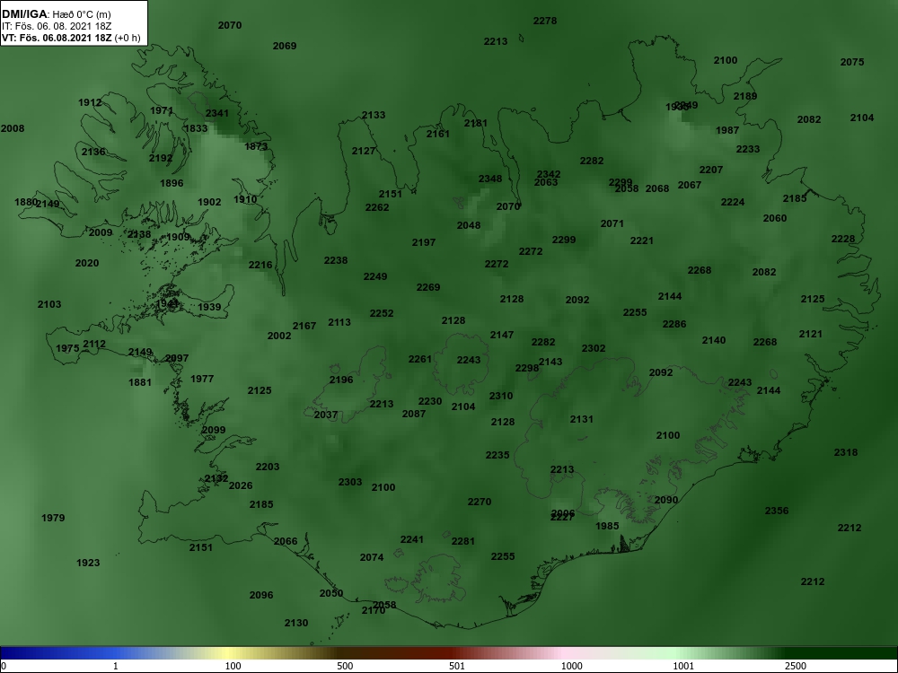The width and height of the screenshot is (898, 673).
Task: Click the map value 1971
Action: pos(162,110)
